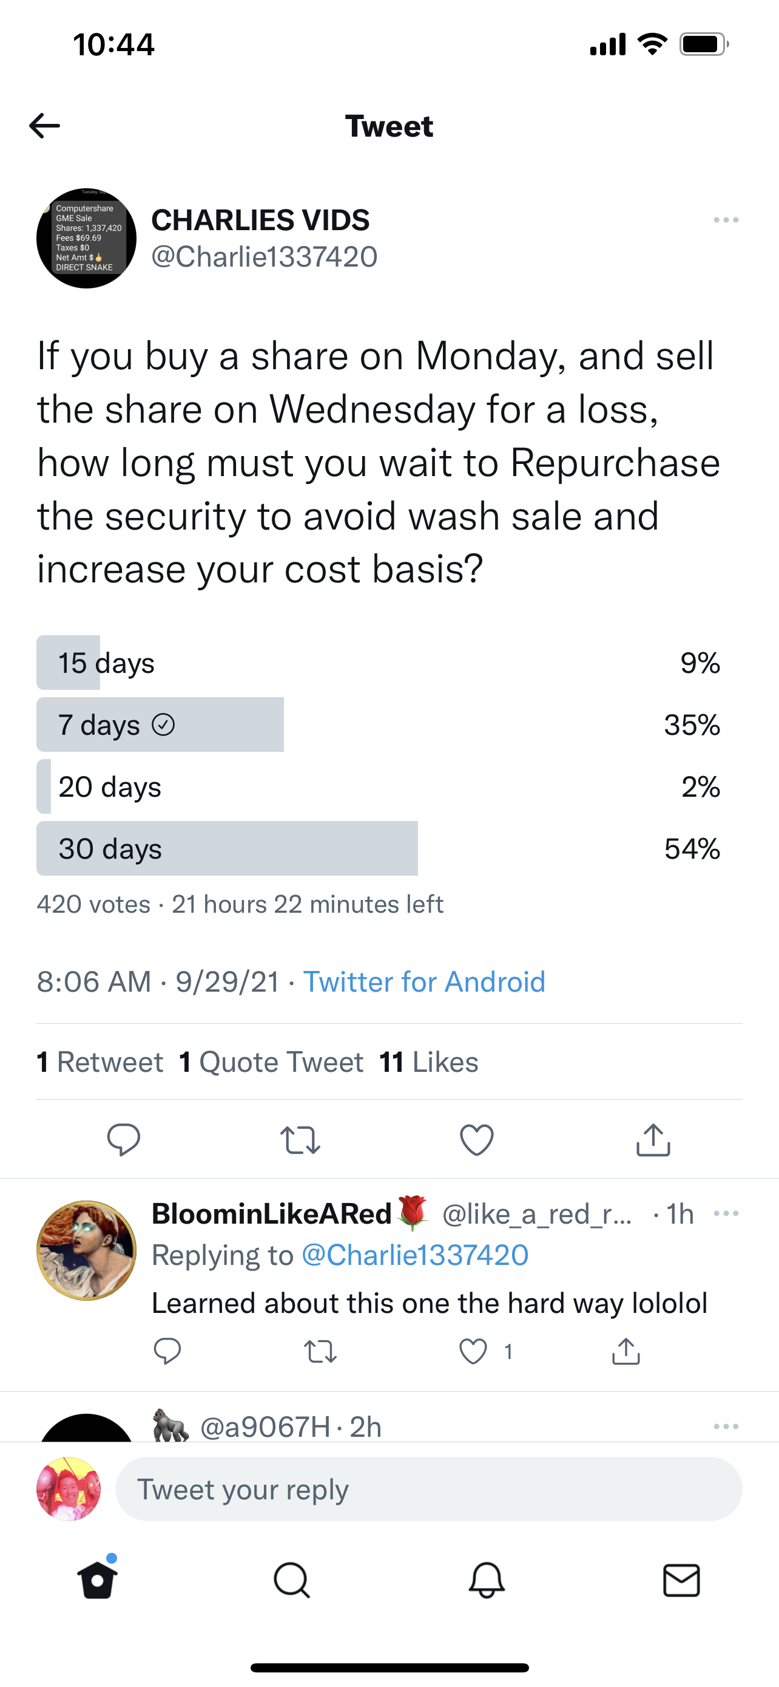779x1687 pixels.
Task: Like BloominLikeARed's reply
Action: pyautogui.click(x=473, y=1351)
